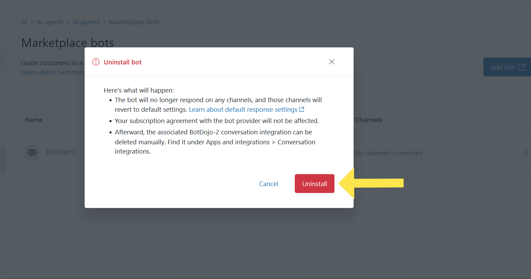
Task: Open the Learn about Switchboard link
Action: [52, 72]
